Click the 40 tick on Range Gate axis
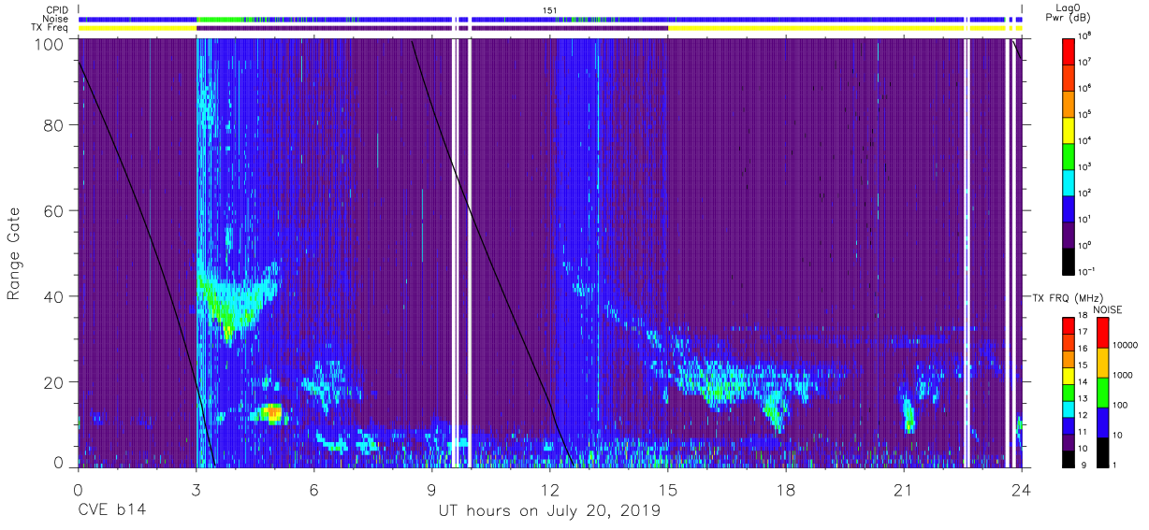1149x530 pixels. (53, 296)
